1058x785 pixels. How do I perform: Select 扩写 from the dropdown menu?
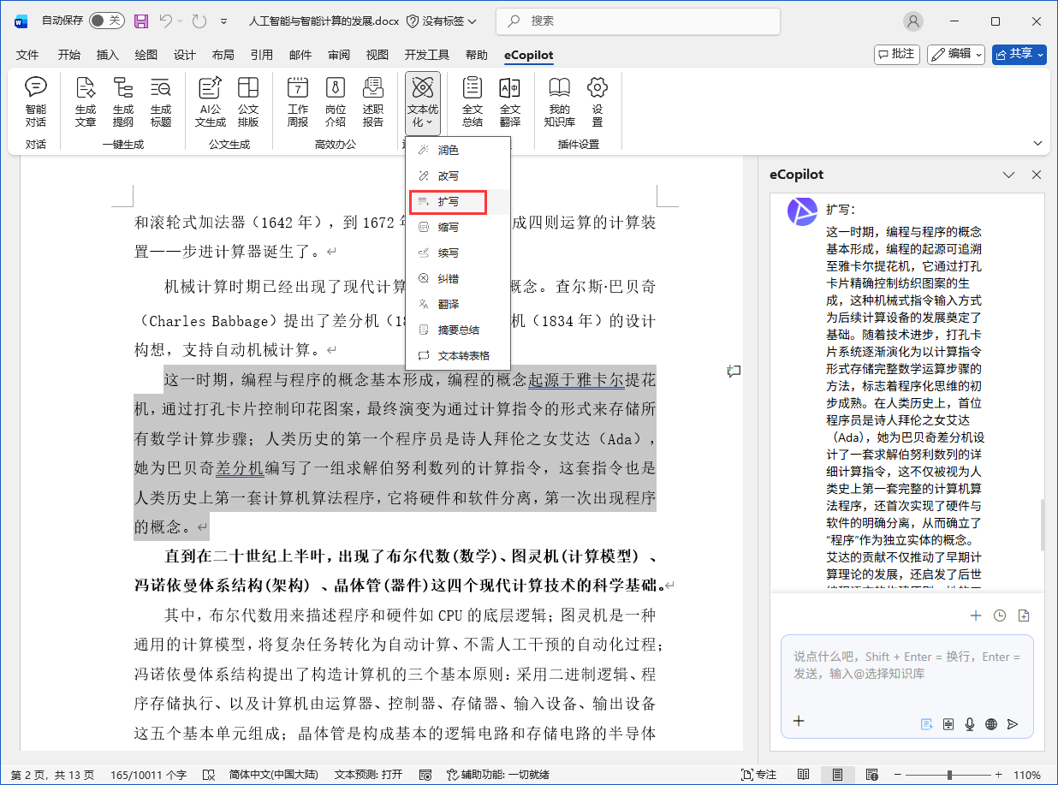[449, 202]
